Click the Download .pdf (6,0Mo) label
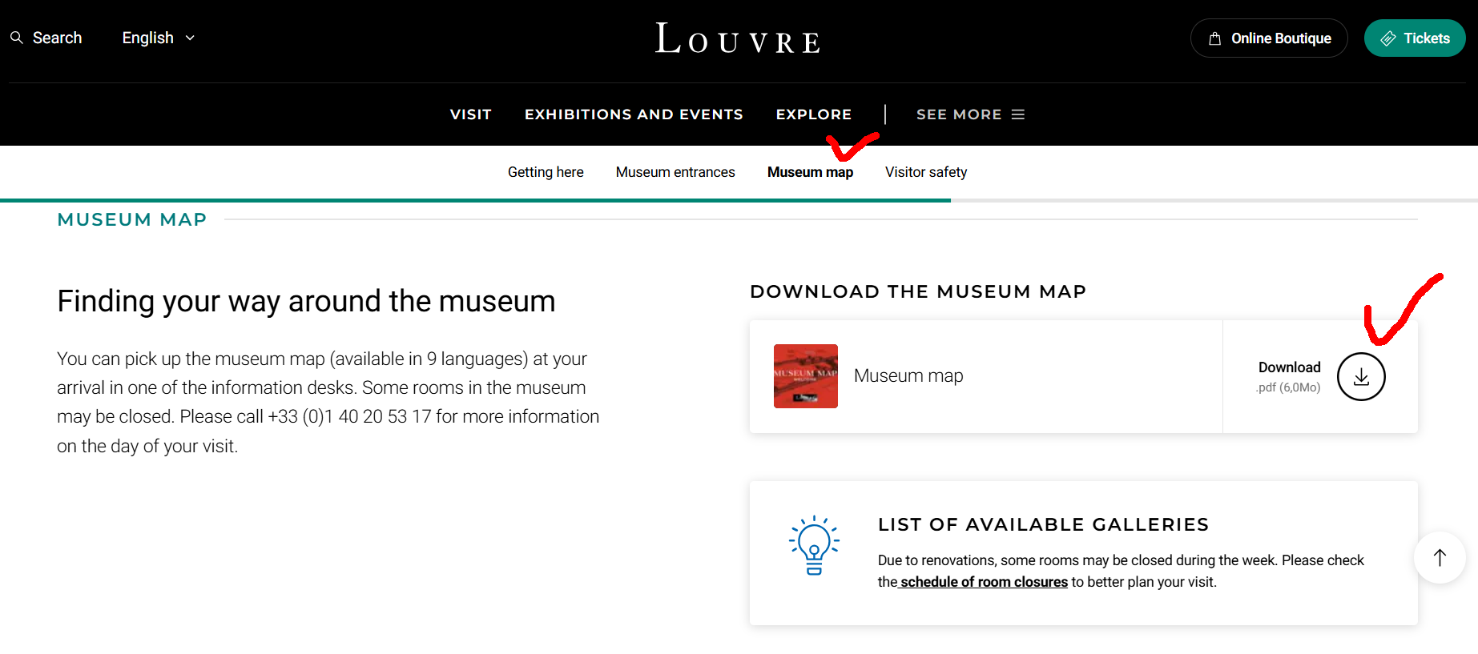1478x654 pixels. coord(1289,376)
